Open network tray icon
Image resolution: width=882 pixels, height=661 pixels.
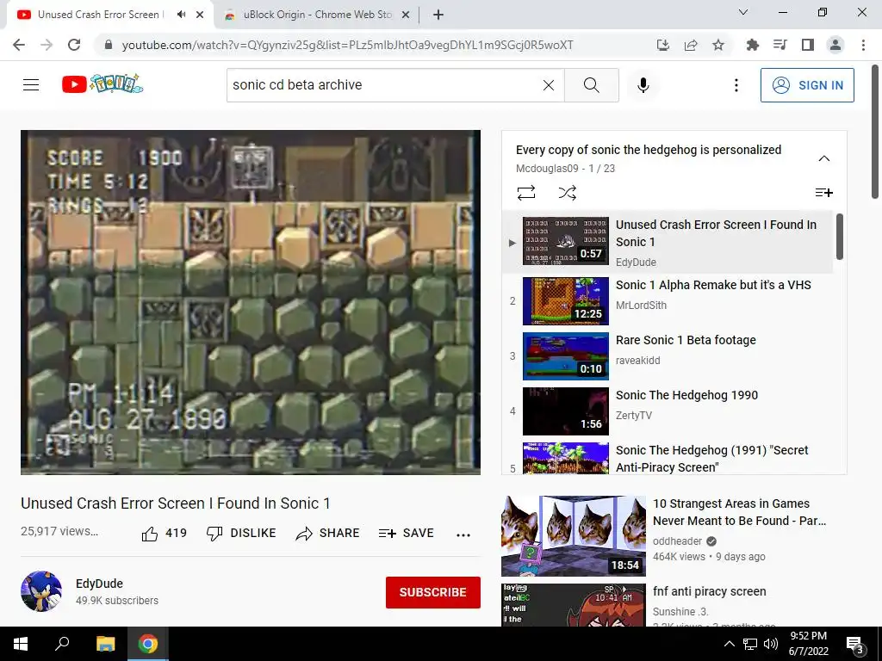pos(750,644)
